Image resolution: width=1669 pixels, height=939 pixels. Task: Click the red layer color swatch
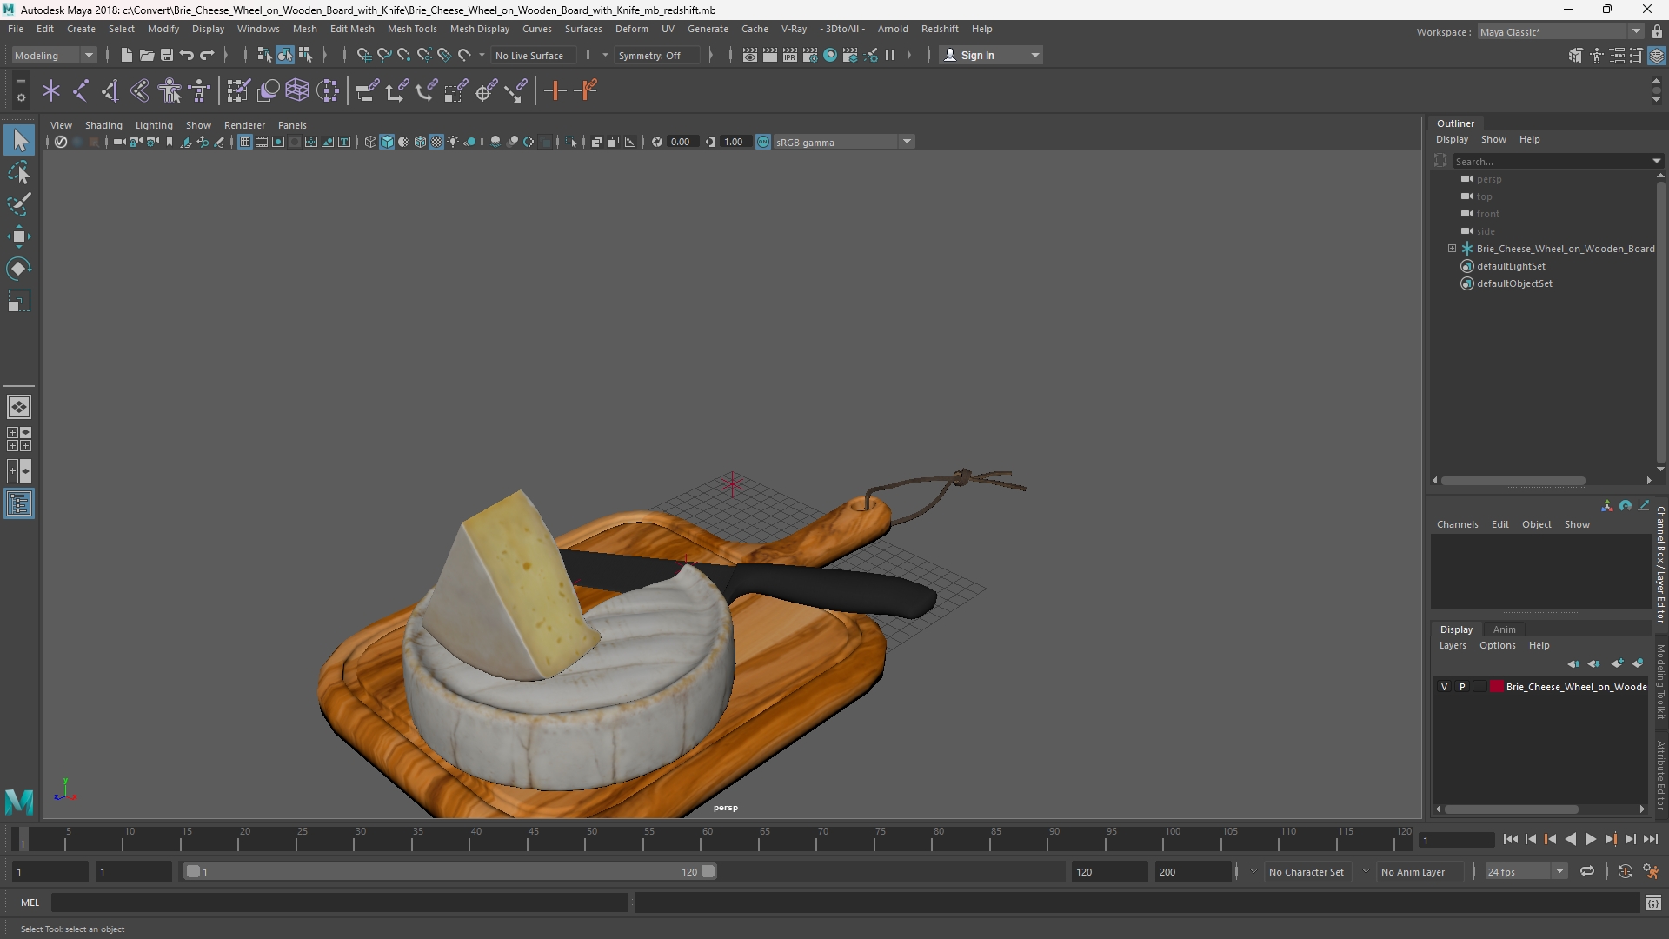[x=1497, y=687]
